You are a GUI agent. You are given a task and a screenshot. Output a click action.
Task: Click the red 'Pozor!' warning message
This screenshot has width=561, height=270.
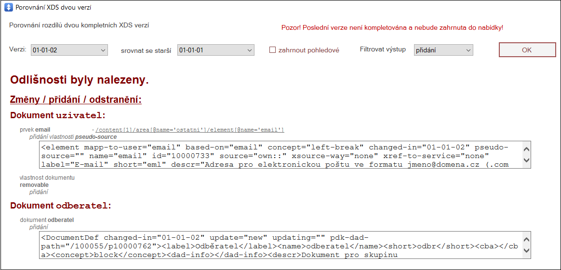[x=392, y=28]
